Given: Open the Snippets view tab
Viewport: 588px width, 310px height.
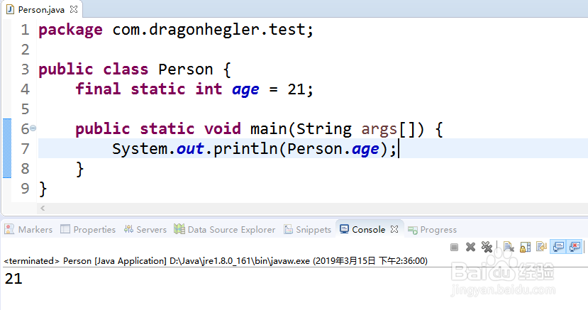Looking at the screenshot, I should point(308,229).
